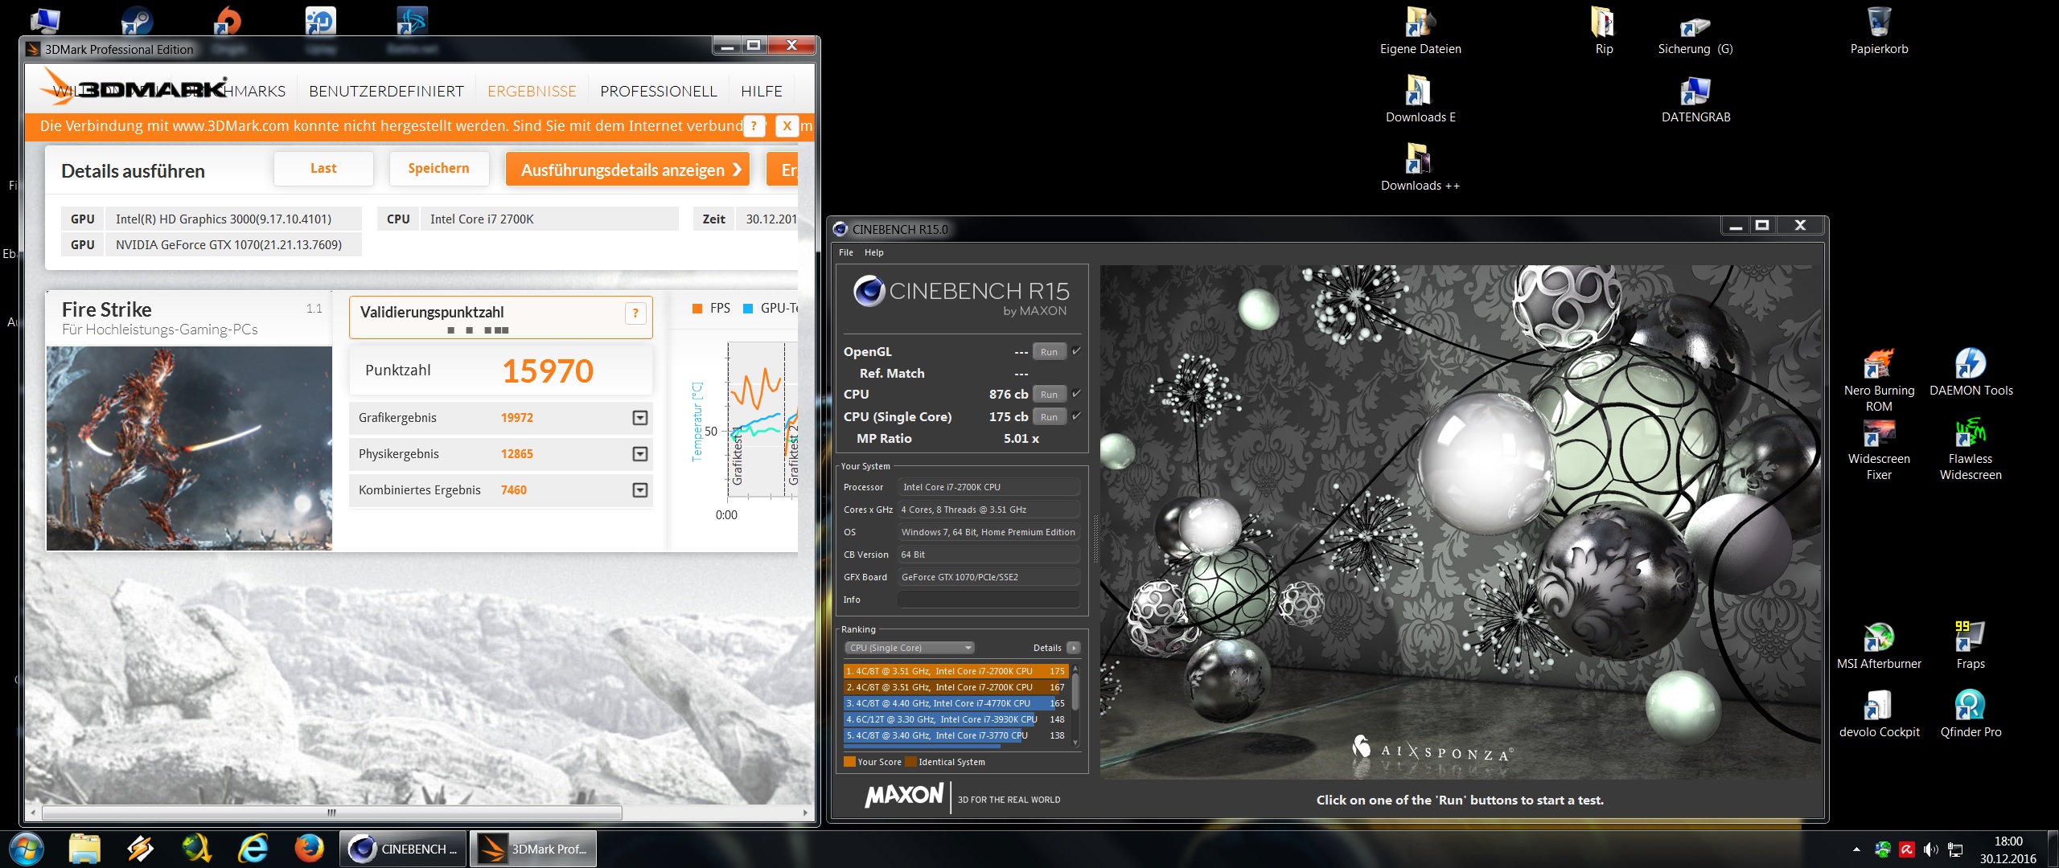The height and width of the screenshot is (868, 2059).
Task: Open CPU (Single Core) ranking dropdown
Action: click(910, 648)
